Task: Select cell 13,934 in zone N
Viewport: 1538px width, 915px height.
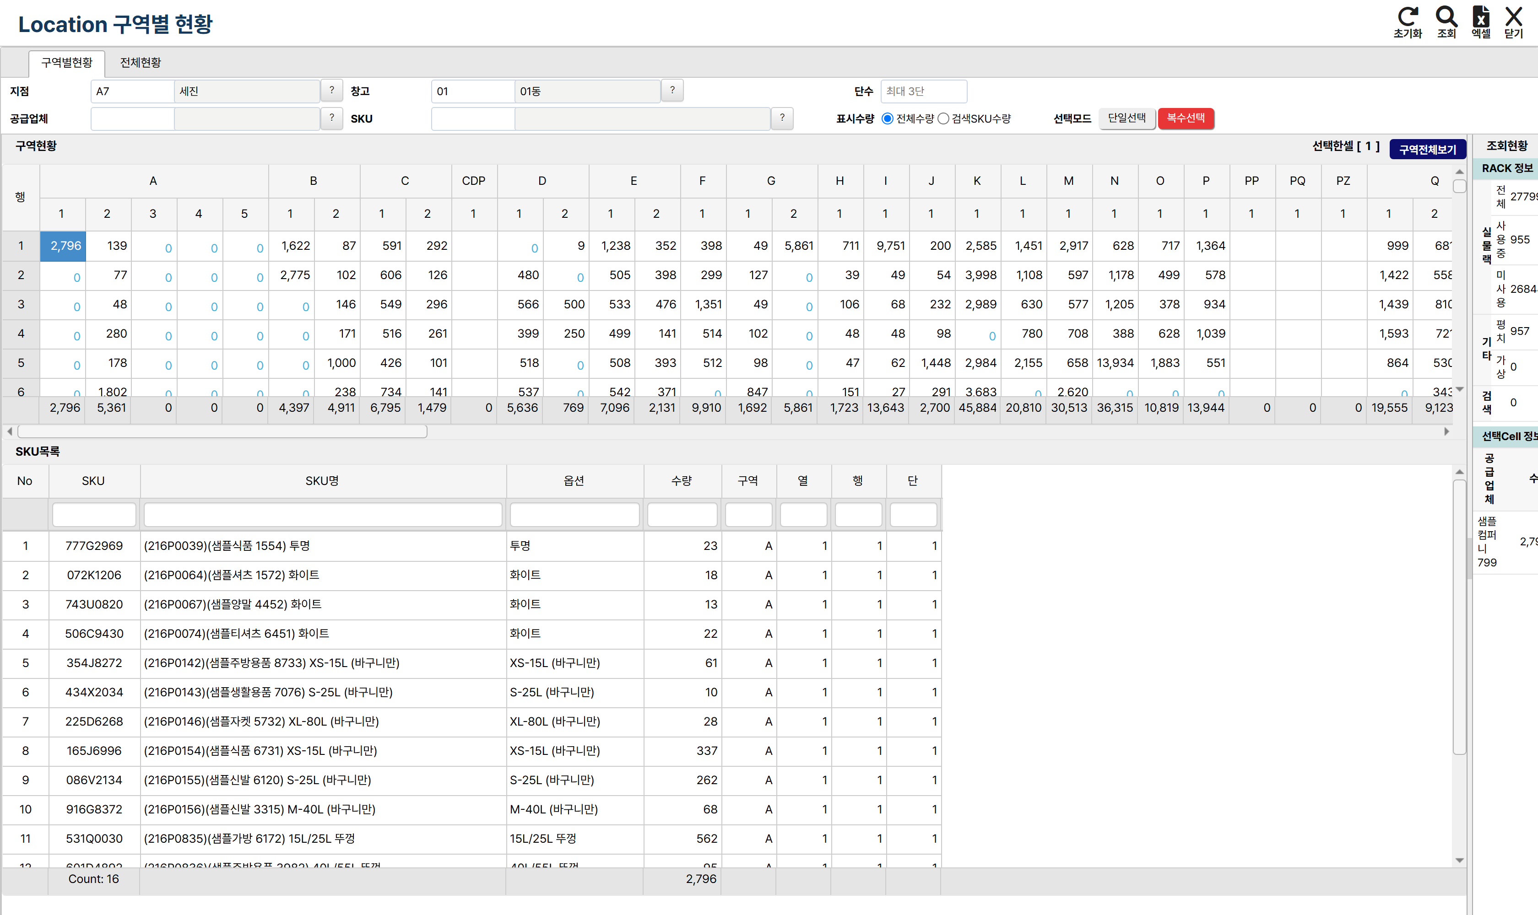Action: point(1116,363)
